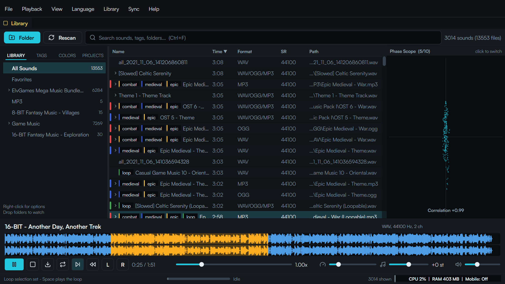Adjust the volume slider
This screenshot has height=284, width=505.
click(x=482, y=265)
